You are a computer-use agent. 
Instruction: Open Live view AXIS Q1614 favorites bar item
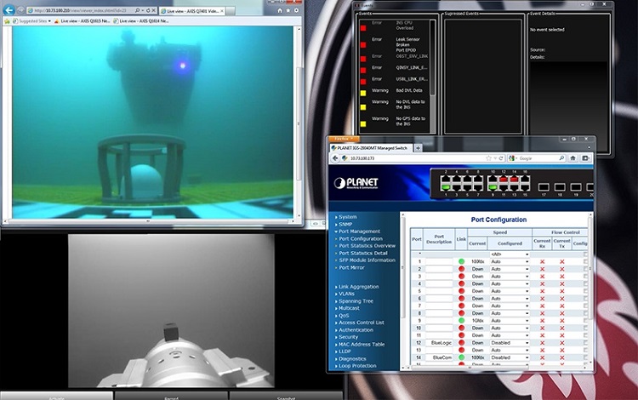[140, 21]
